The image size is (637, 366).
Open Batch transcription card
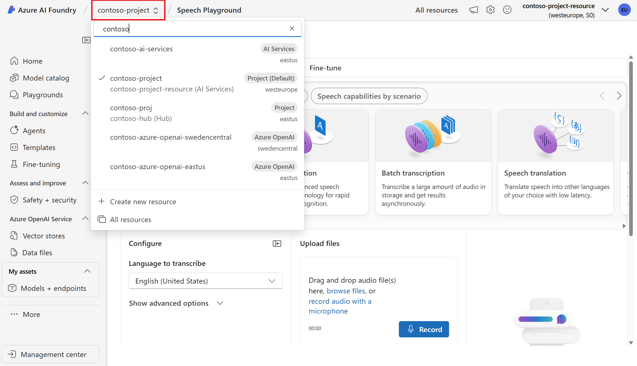433,162
